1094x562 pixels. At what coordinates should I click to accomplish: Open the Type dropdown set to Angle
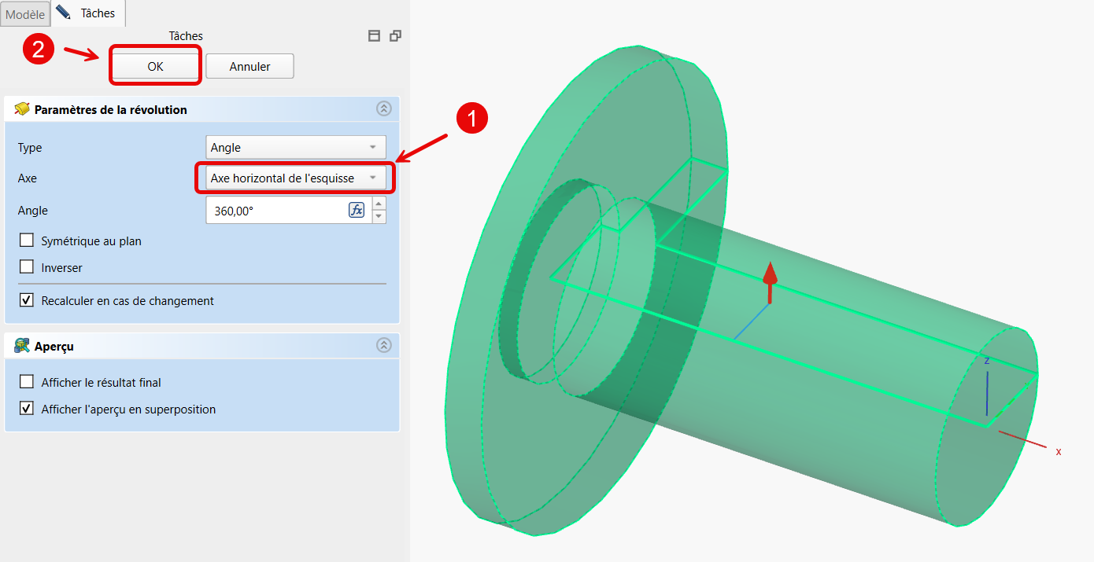click(296, 147)
